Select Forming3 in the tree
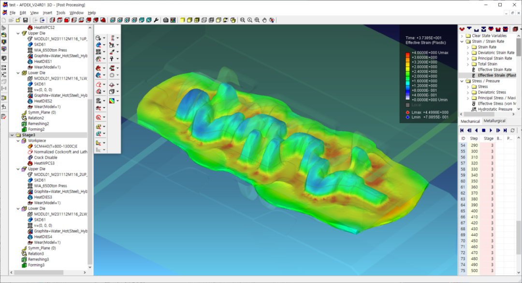This screenshot has height=283, width=522. coord(36,265)
